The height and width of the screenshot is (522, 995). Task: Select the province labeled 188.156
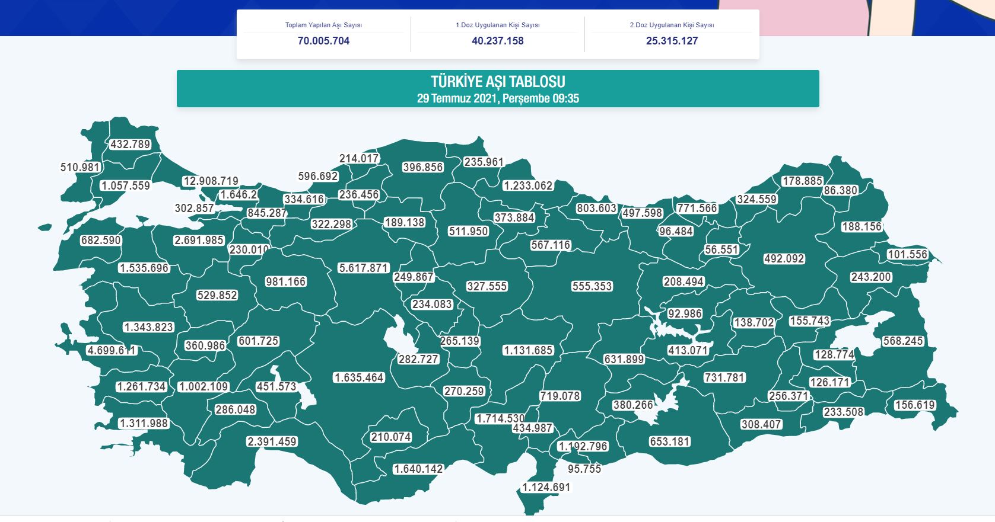pos(862,226)
